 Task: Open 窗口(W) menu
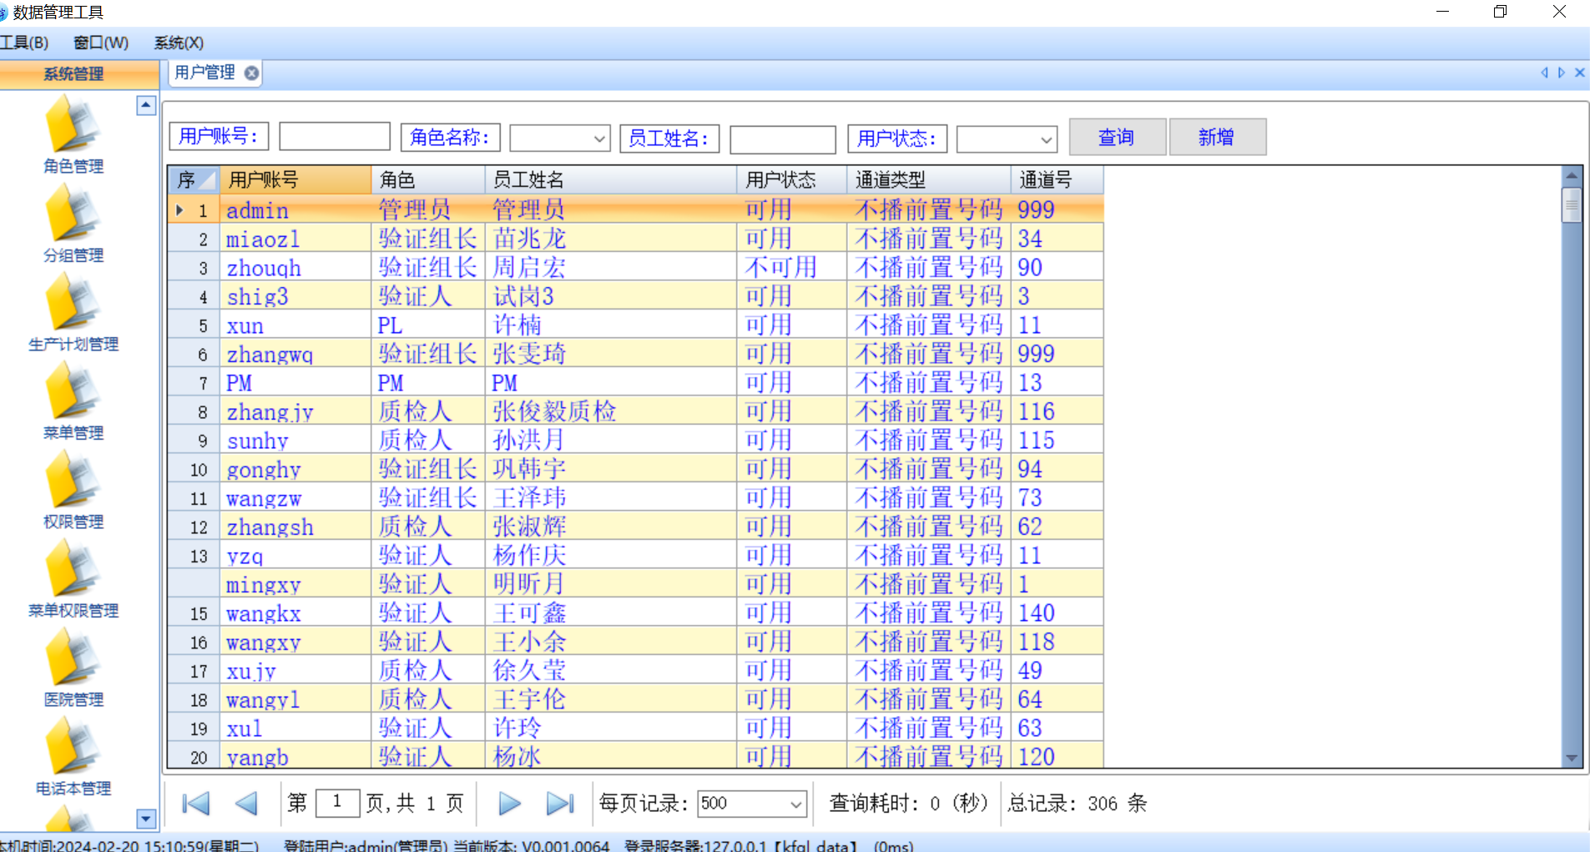pyautogui.click(x=101, y=43)
